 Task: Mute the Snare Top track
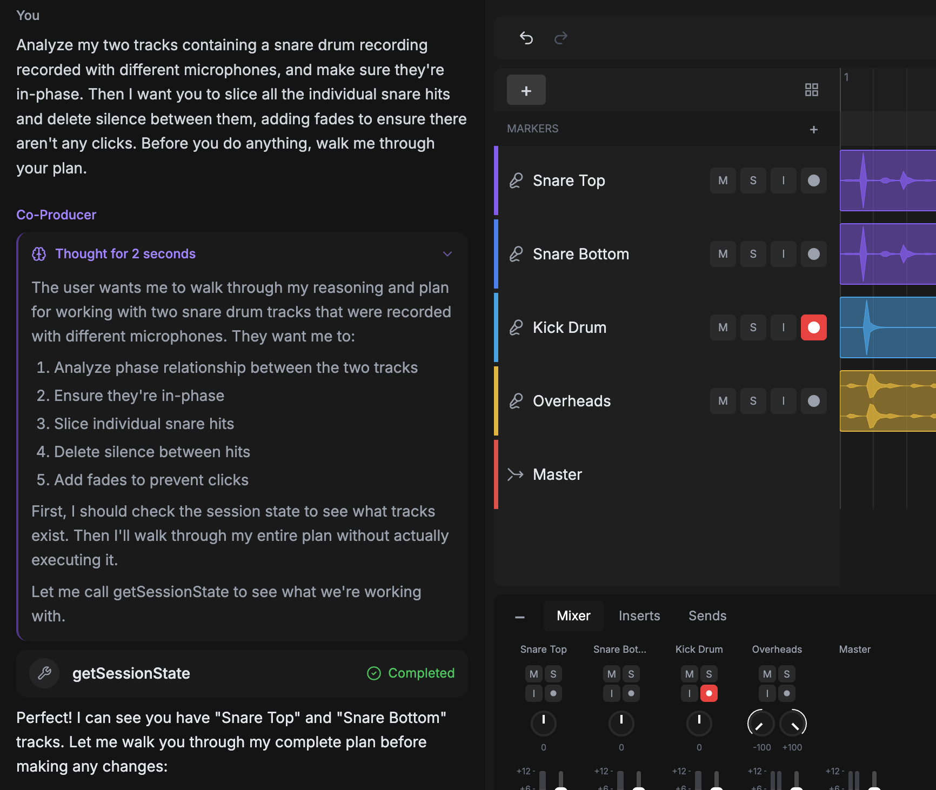(x=723, y=180)
